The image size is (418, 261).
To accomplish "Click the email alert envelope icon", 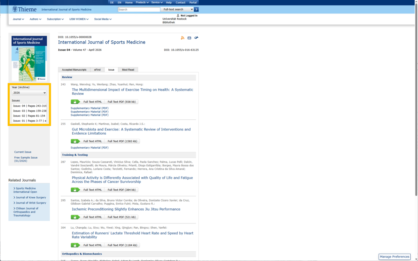I will [189, 38].
